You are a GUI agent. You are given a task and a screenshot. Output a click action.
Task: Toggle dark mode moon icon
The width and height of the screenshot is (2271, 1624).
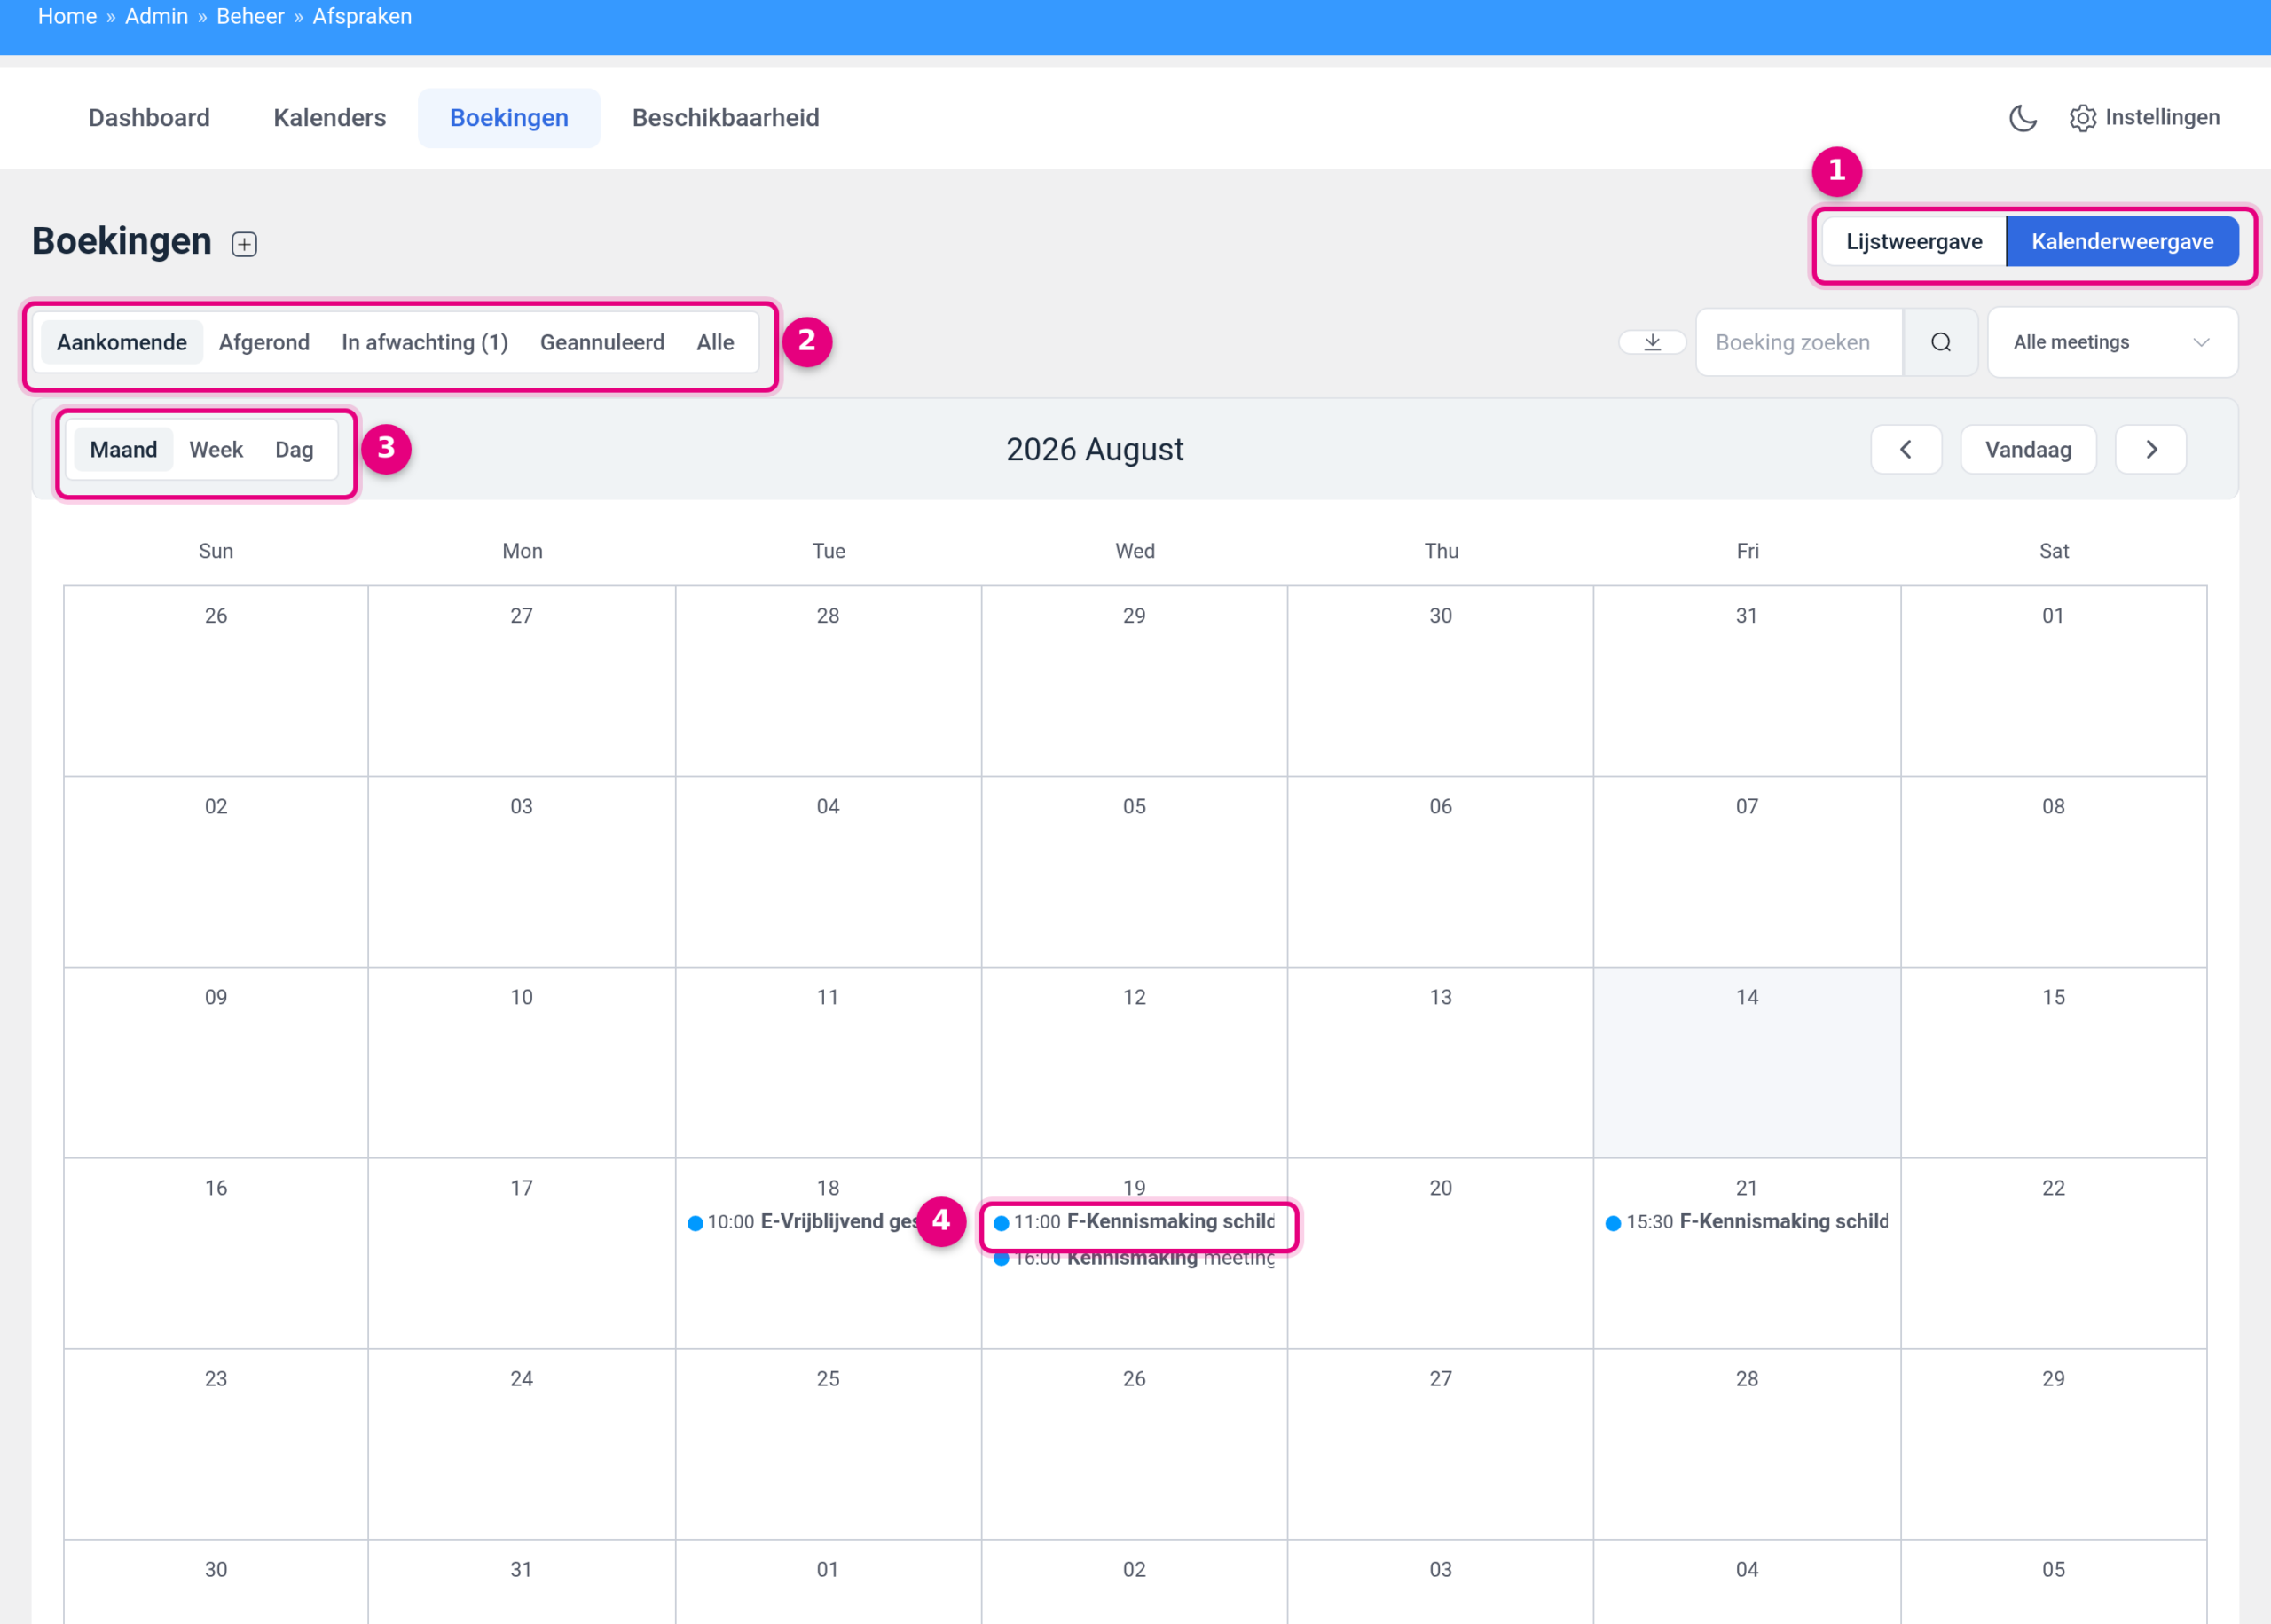point(2022,118)
